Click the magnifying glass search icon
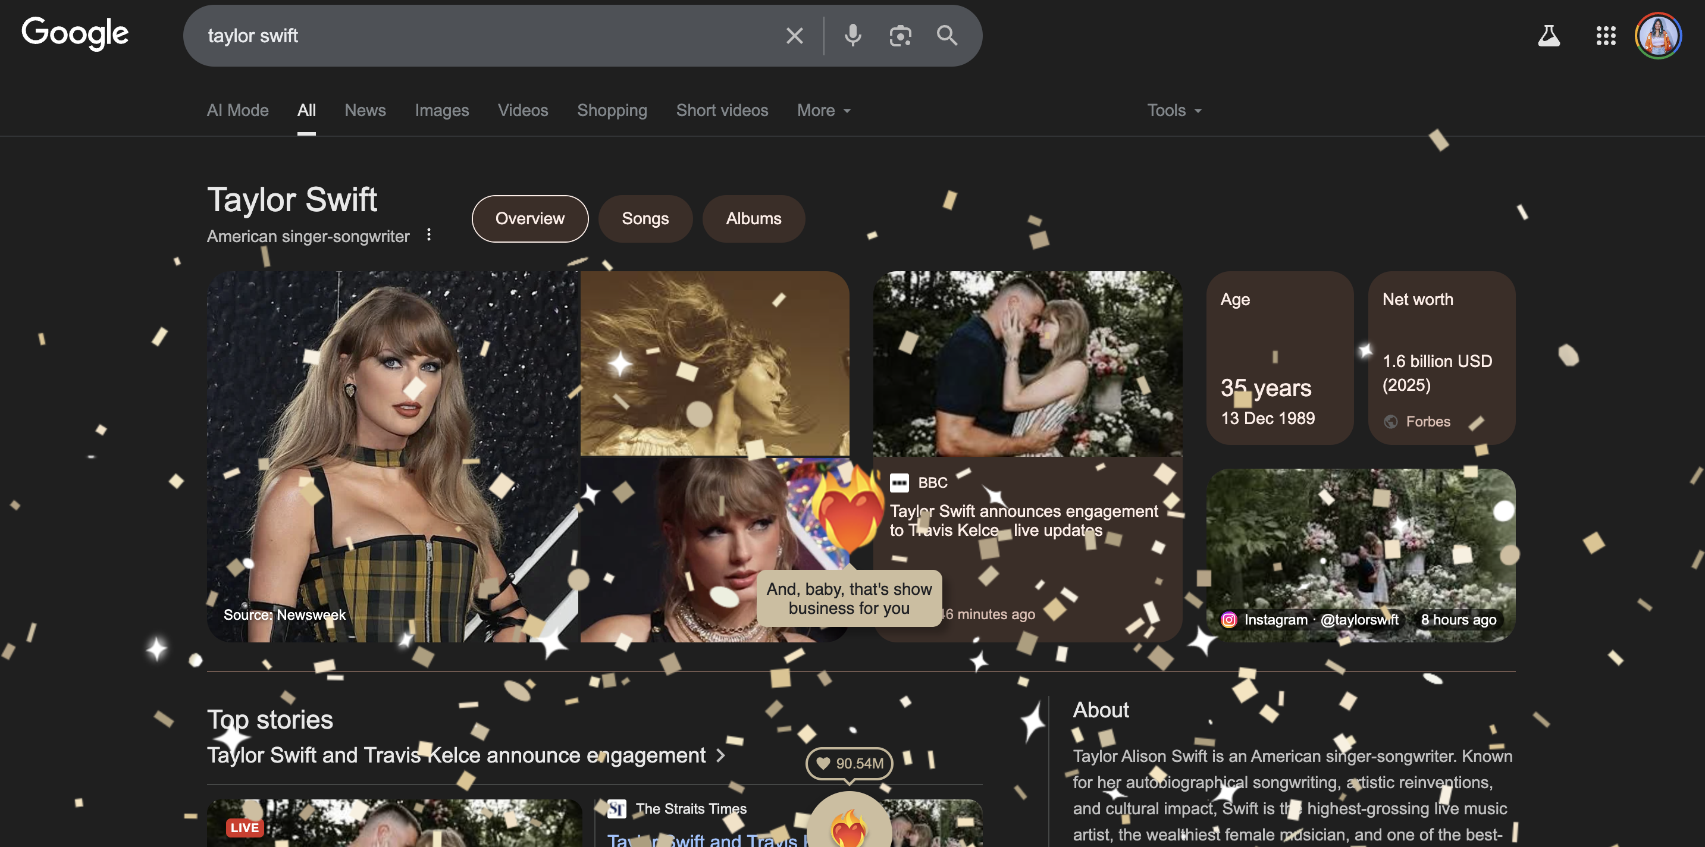The image size is (1705, 847). coord(946,36)
